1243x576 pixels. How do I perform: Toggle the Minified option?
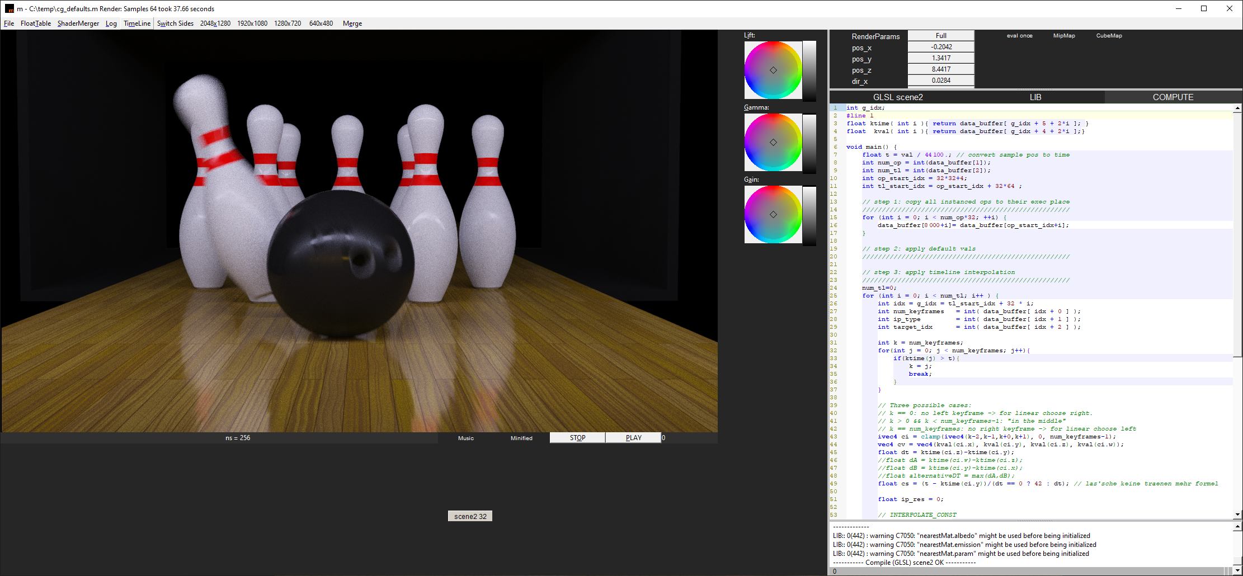coord(521,438)
